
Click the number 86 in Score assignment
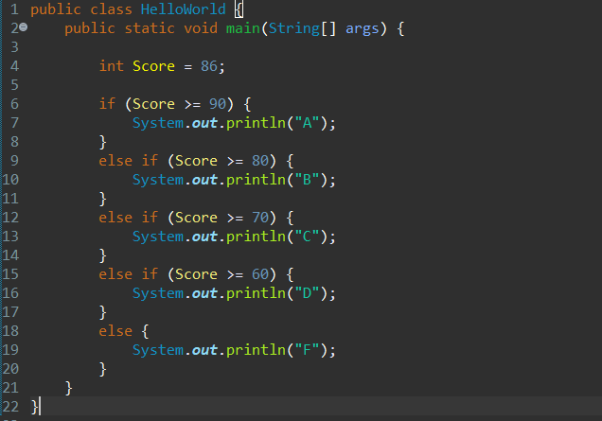click(x=209, y=66)
